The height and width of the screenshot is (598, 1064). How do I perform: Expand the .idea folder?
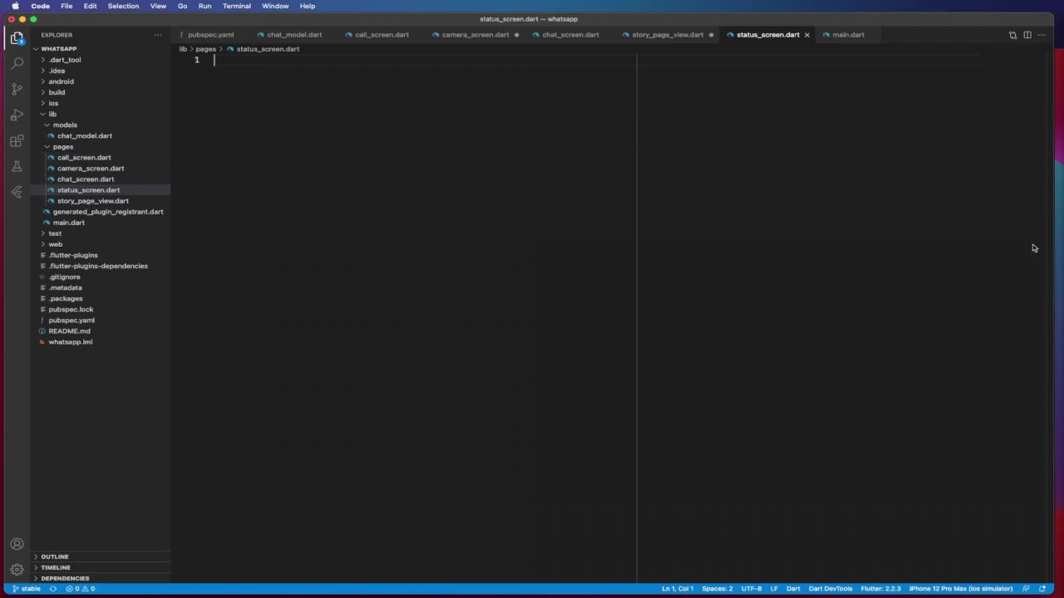tap(56, 71)
